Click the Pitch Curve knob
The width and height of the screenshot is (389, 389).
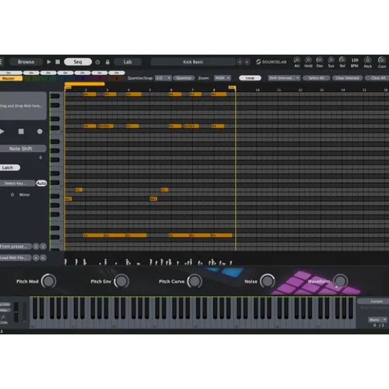(194, 281)
